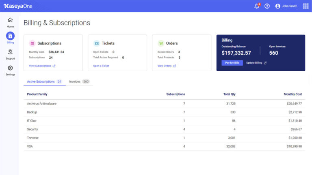Screen dimensions: 312x175
Task: Click the 3,001 total quantity cell
Action: coord(232,138)
